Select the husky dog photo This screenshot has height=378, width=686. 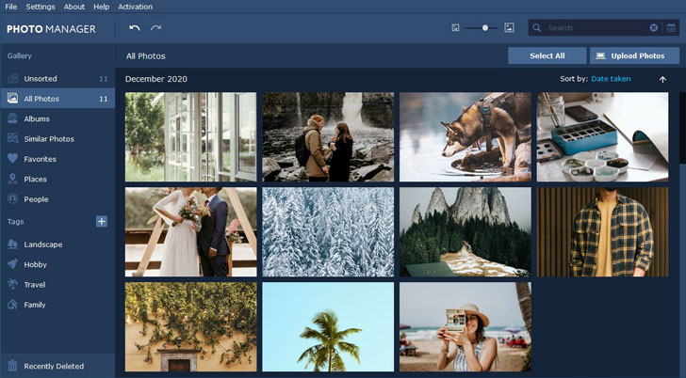coord(465,136)
